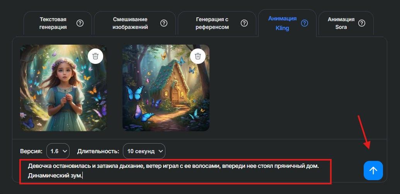Open help icon for Генерация с референсом
400x194 pixels.
(244, 23)
